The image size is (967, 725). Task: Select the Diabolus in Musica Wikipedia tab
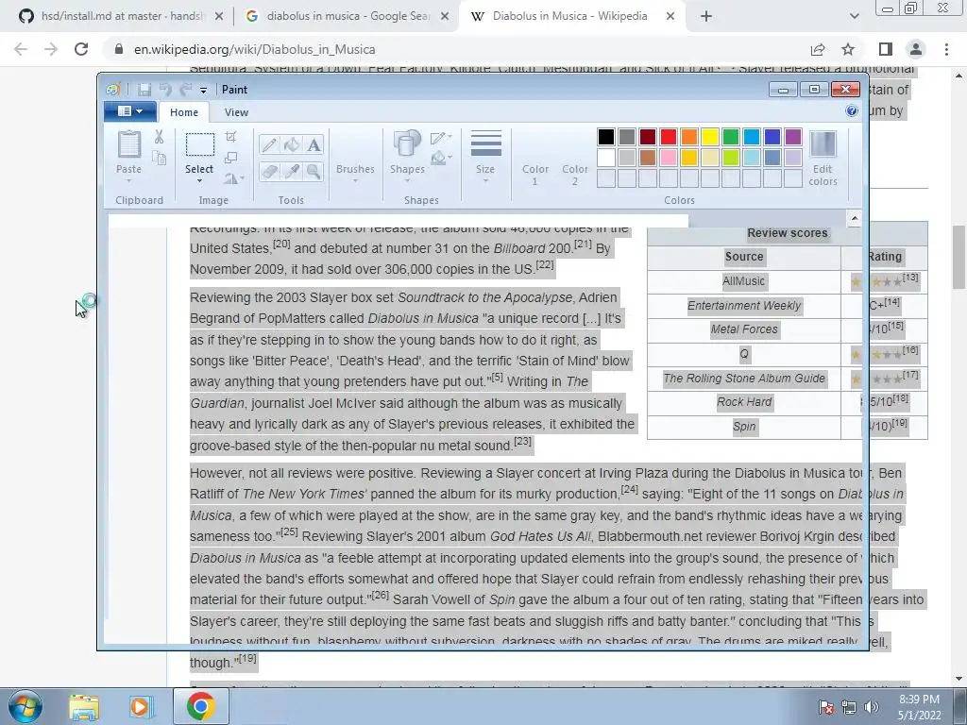point(570,16)
